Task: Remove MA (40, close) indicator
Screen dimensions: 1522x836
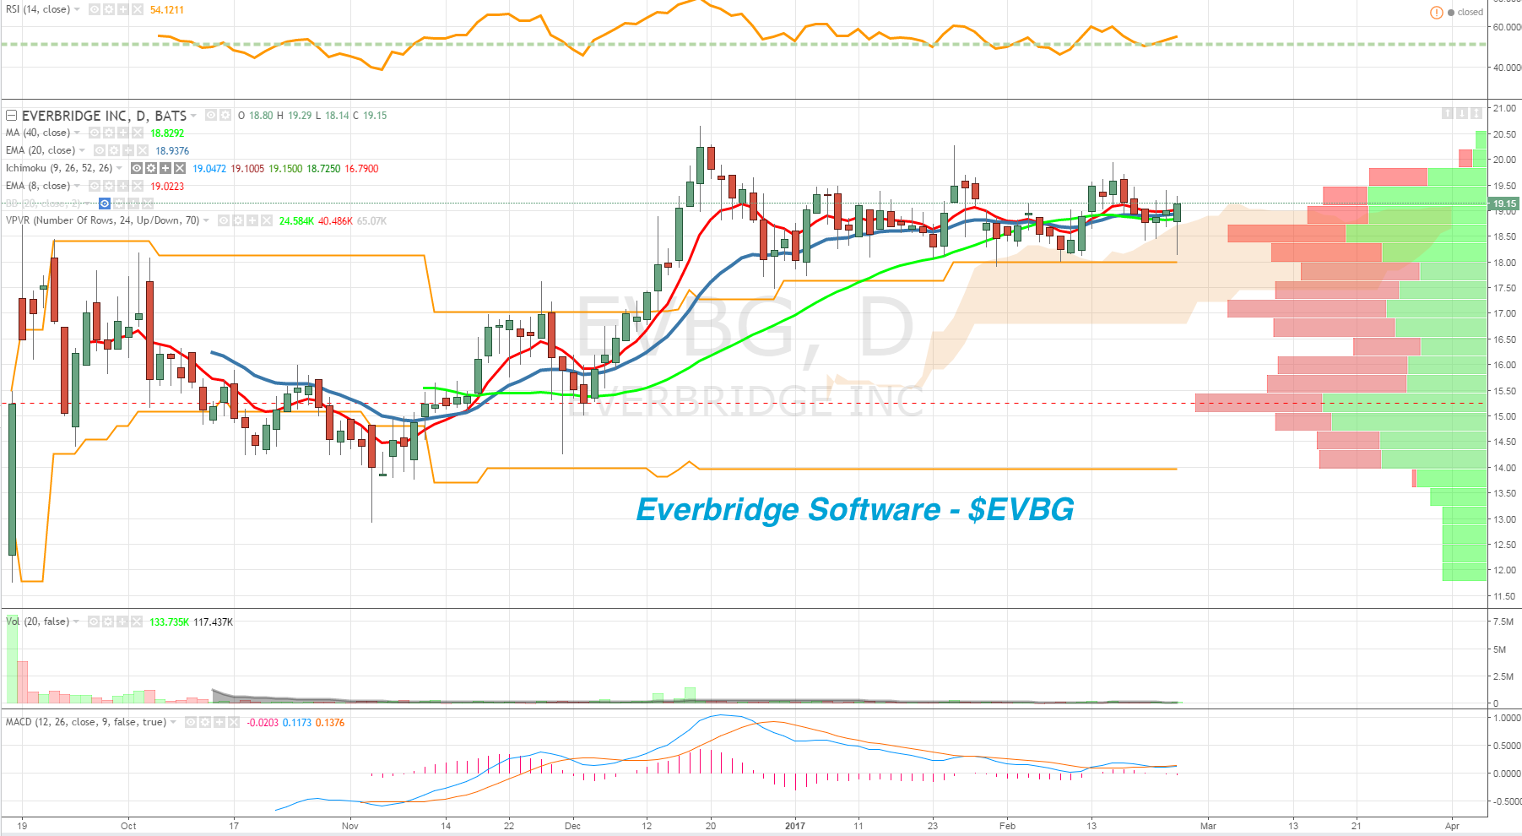Action: (138, 133)
